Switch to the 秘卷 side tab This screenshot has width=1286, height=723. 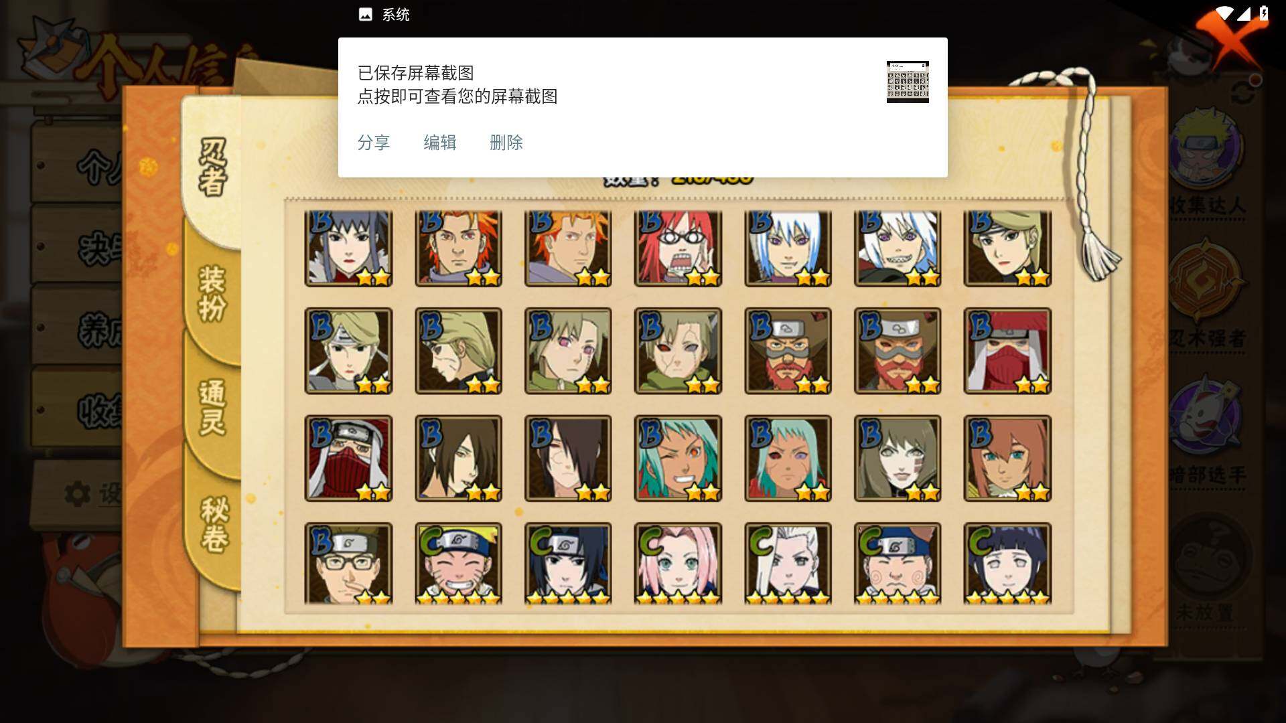coord(214,524)
